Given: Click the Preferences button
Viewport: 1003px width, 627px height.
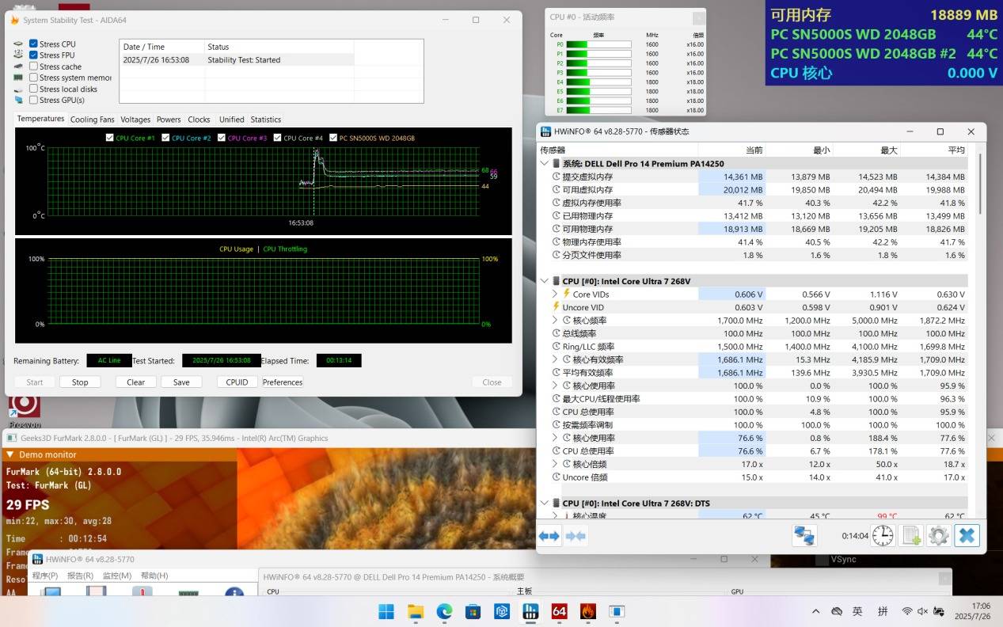Looking at the screenshot, I should [283, 382].
